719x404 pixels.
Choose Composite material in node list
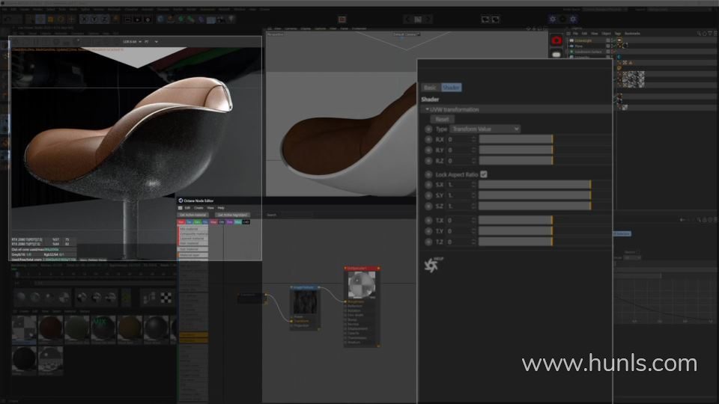point(192,233)
